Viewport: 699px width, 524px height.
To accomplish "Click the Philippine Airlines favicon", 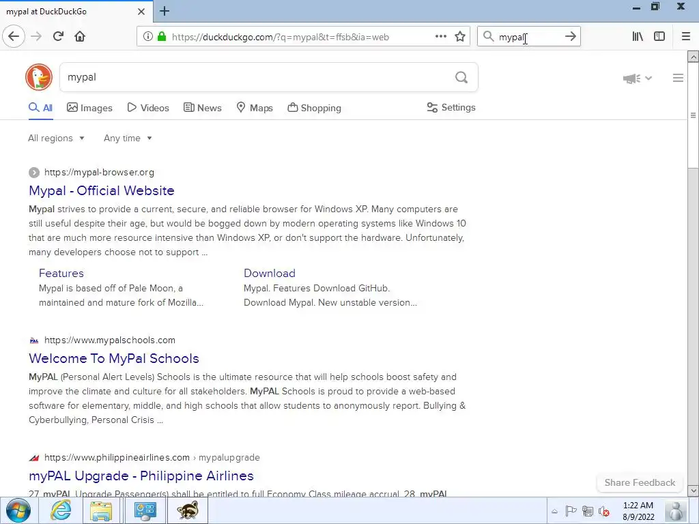I will [x=34, y=458].
